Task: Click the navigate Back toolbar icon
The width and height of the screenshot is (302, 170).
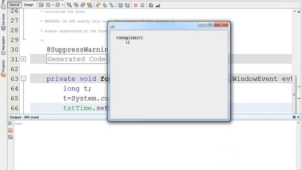Action: (48, 5)
